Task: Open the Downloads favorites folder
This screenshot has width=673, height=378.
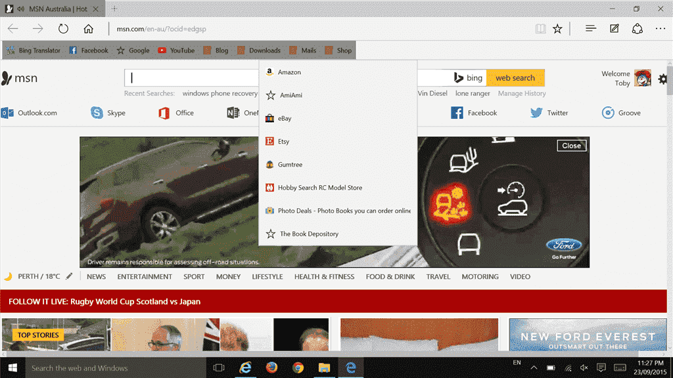Action: [x=259, y=50]
